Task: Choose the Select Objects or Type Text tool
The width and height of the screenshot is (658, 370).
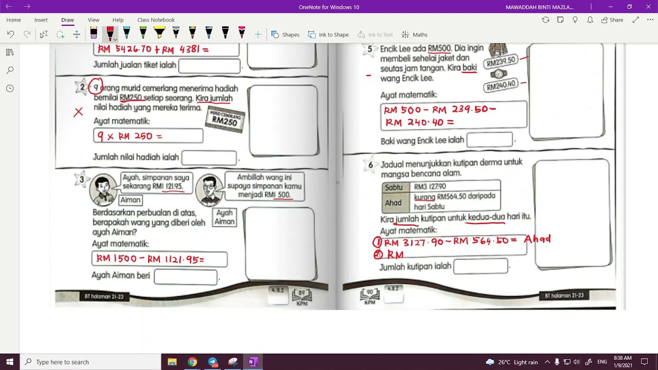Action: (x=44, y=34)
